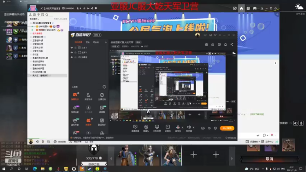
Task: Add a 直播屏幕 screen capture source
Action: [135, 128]
